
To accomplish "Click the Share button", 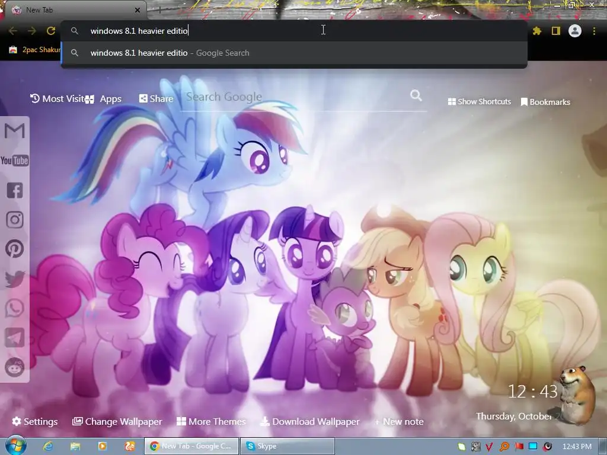I will 156,99.
